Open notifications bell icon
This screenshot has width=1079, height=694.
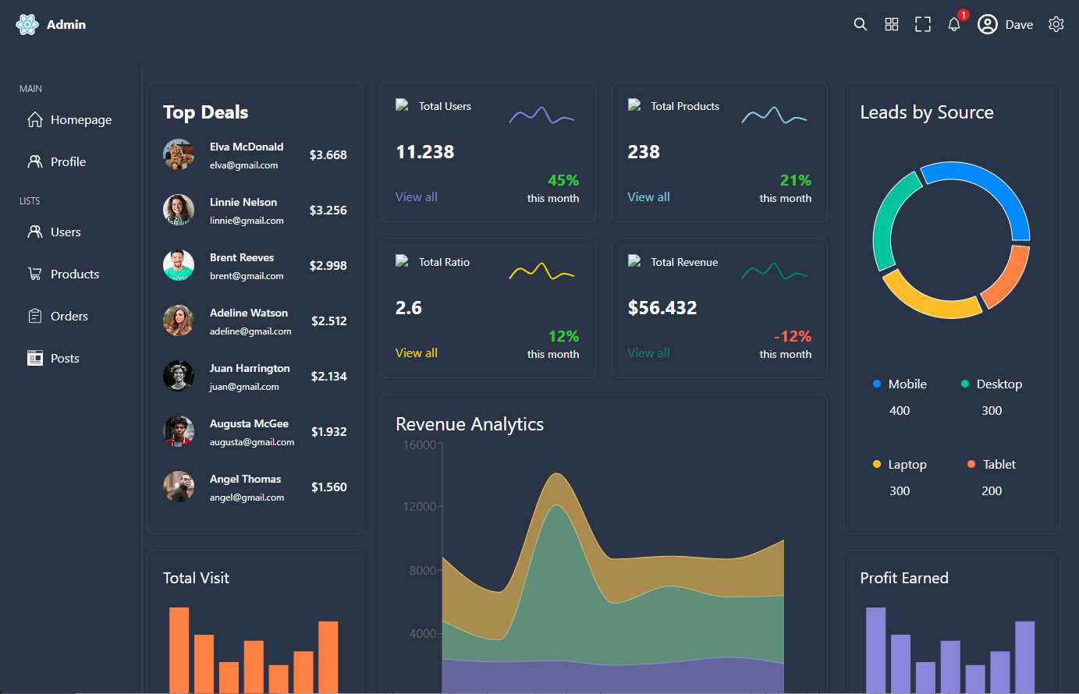click(954, 24)
